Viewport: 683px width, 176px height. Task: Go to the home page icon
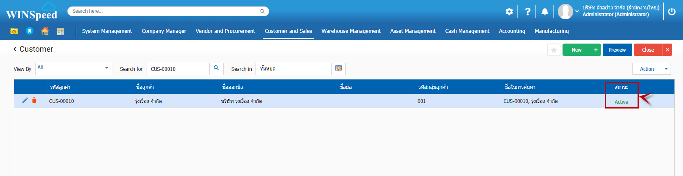(45, 31)
